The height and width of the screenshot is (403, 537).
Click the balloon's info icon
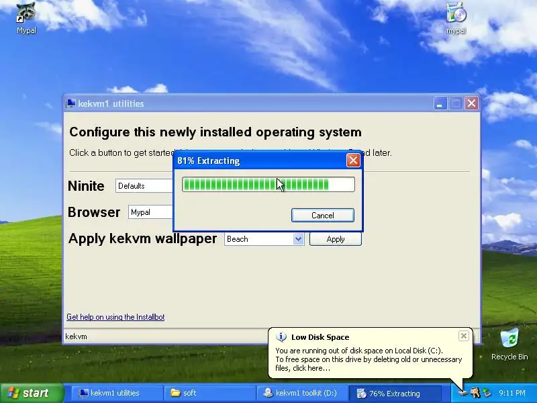click(281, 337)
